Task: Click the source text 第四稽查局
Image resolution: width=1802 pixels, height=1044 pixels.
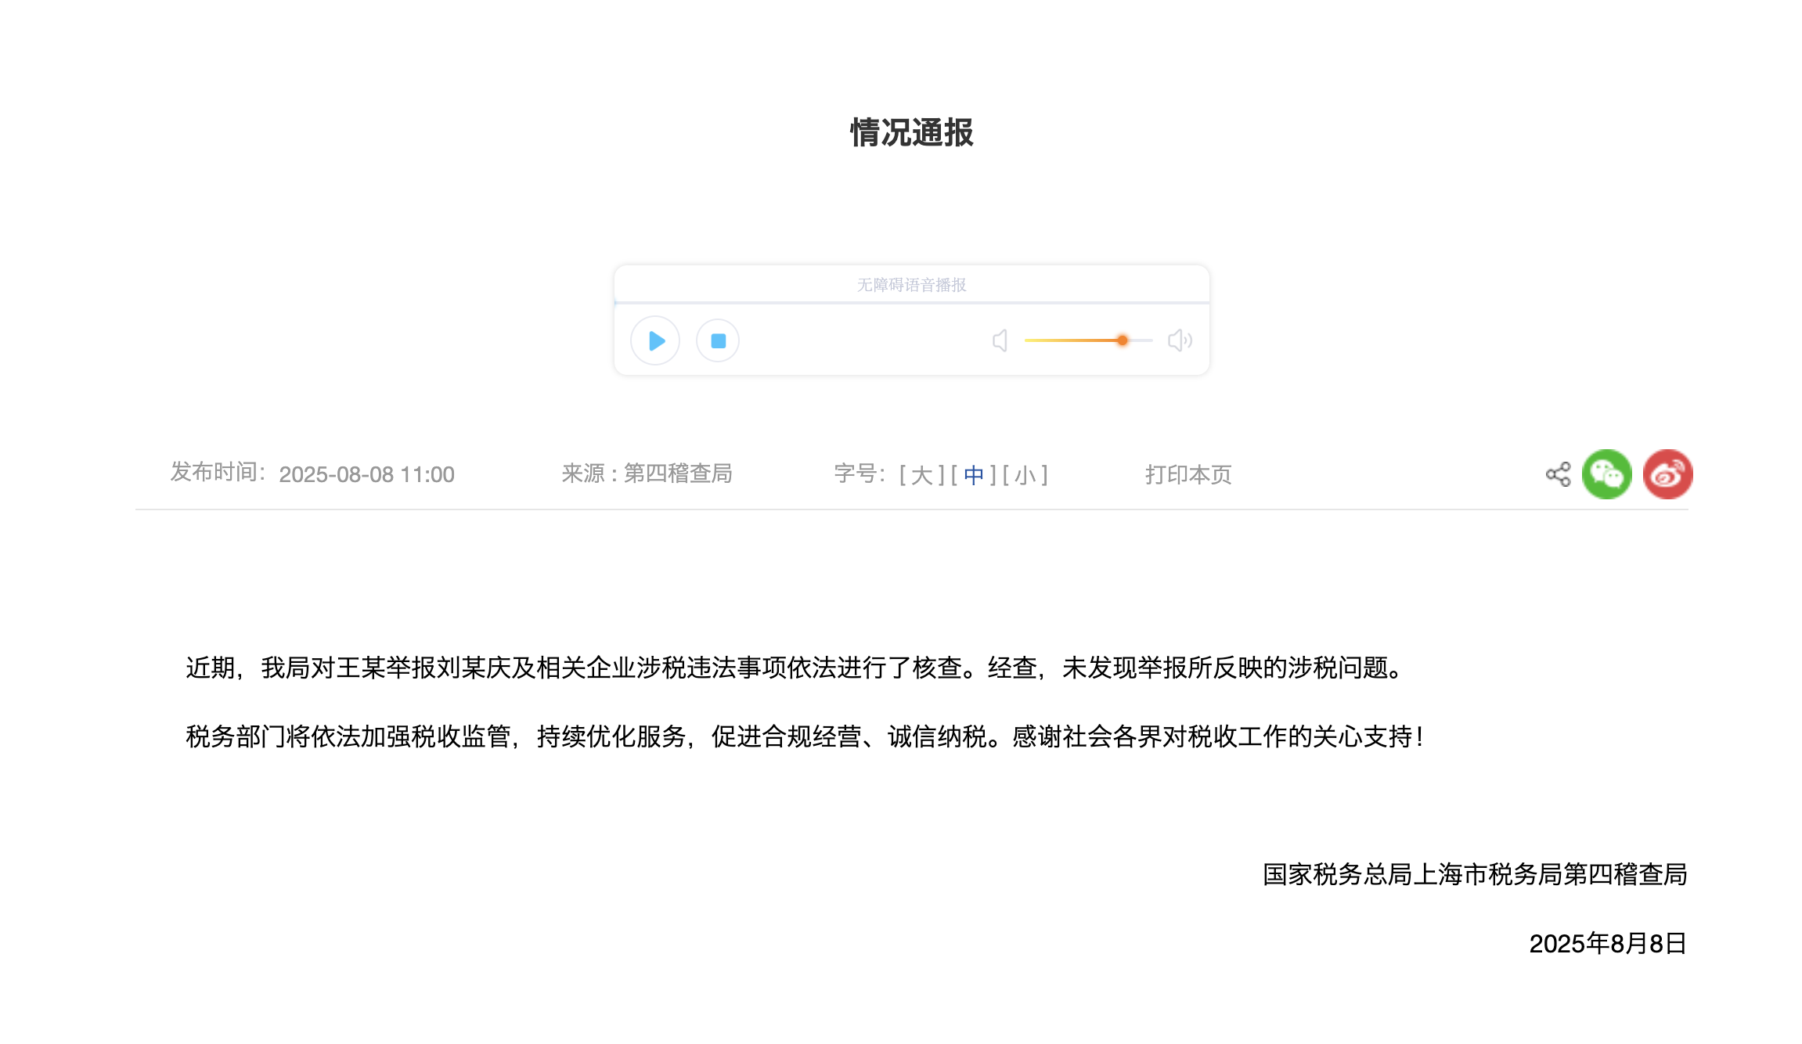Action: [677, 473]
